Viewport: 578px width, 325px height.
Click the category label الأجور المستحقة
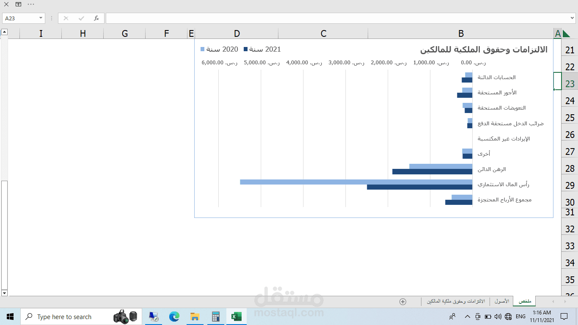[x=497, y=93]
